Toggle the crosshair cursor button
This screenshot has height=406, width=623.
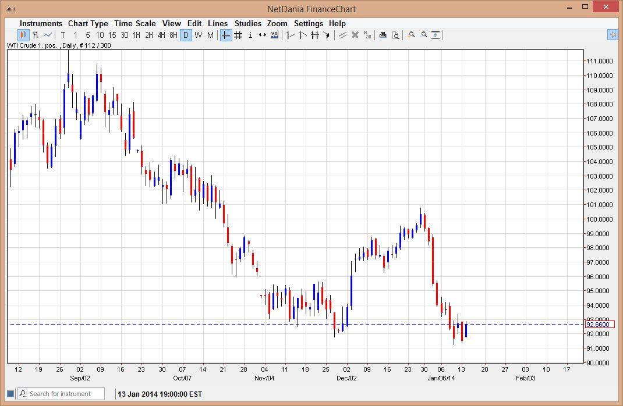pyautogui.click(x=226, y=35)
